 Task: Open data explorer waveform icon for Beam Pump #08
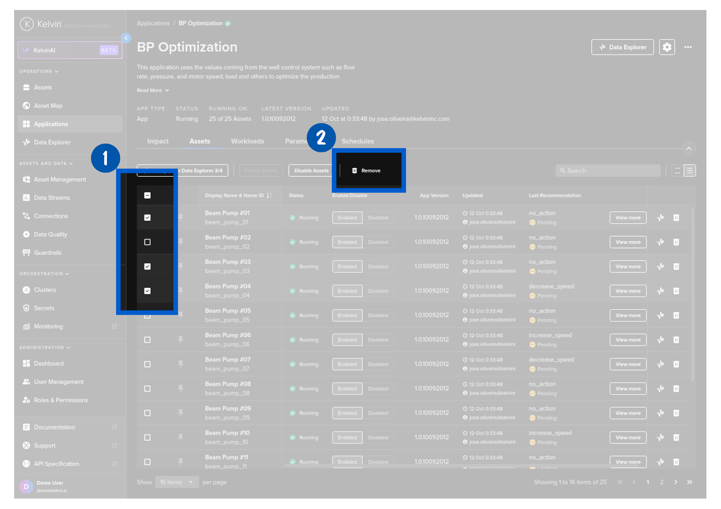tap(660, 389)
